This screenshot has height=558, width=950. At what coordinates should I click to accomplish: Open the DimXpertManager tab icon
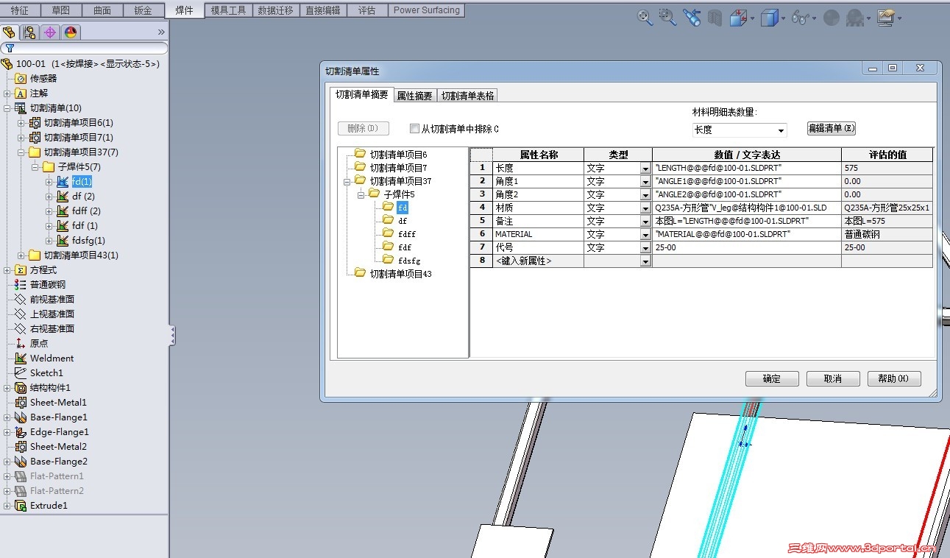50,32
